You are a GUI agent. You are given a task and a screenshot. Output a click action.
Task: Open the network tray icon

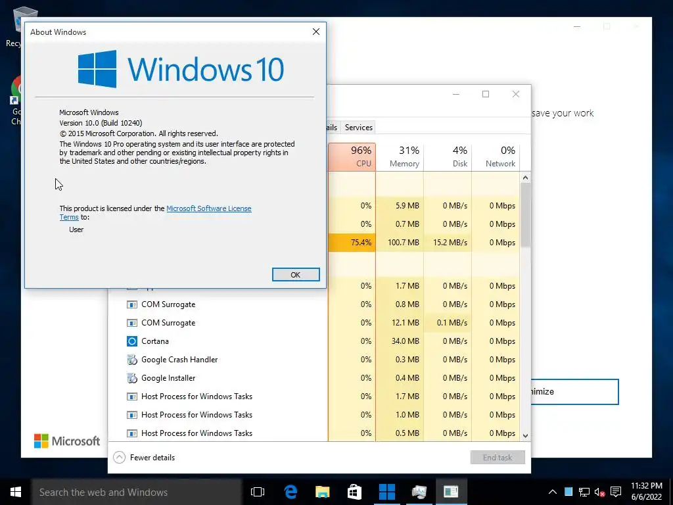pos(584,492)
